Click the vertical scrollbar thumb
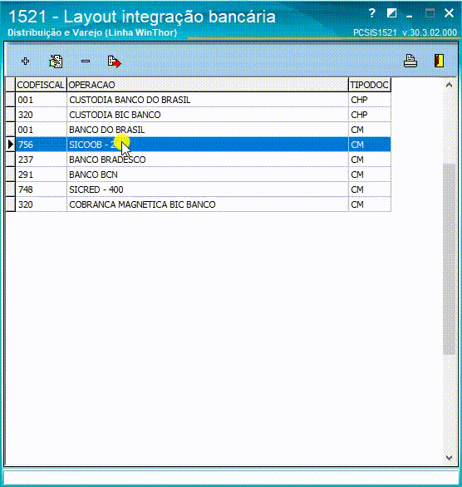The image size is (462, 487). [449, 259]
